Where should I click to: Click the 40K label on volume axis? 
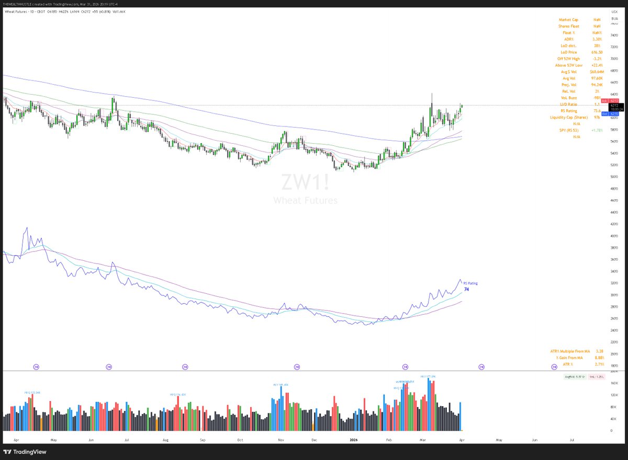click(x=614, y=419)
